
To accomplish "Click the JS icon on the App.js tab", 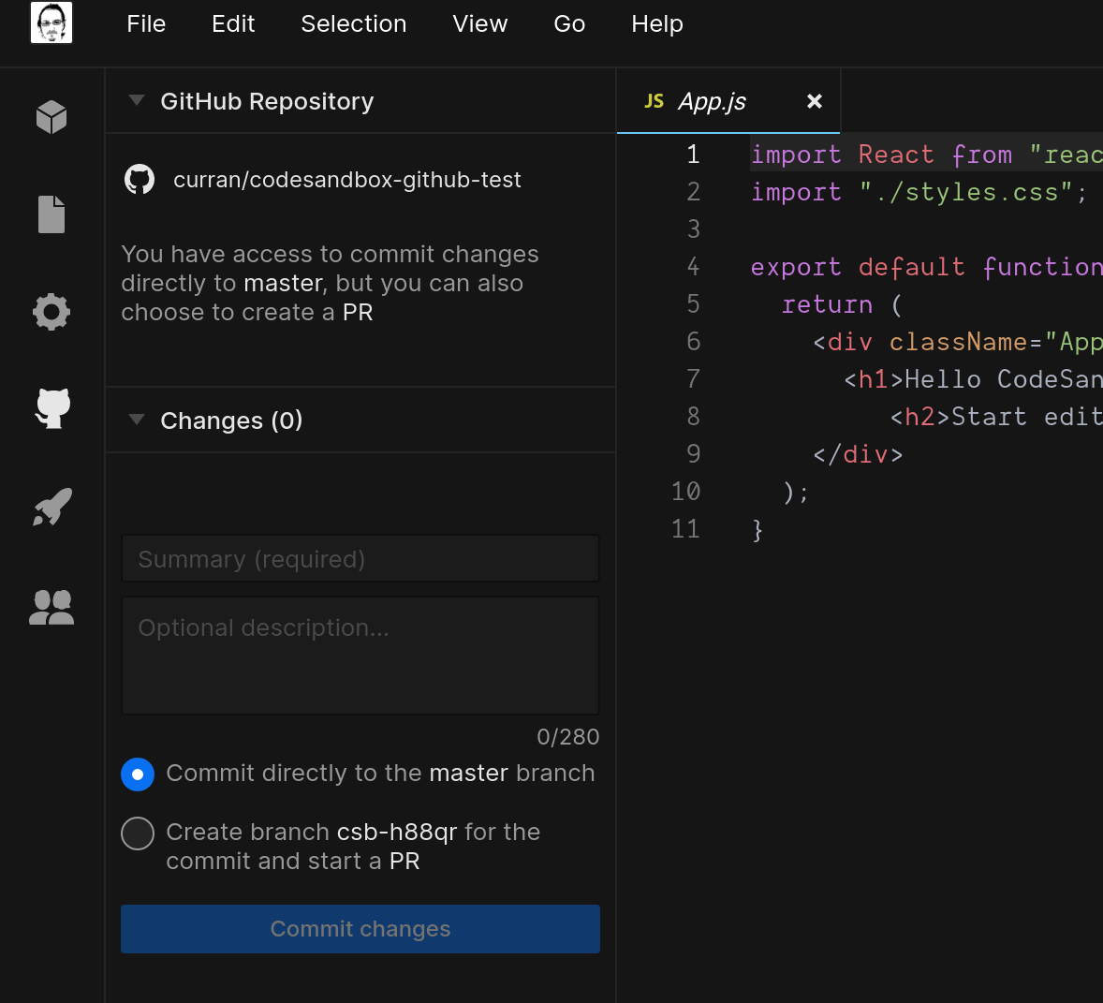I will point(654,100).
